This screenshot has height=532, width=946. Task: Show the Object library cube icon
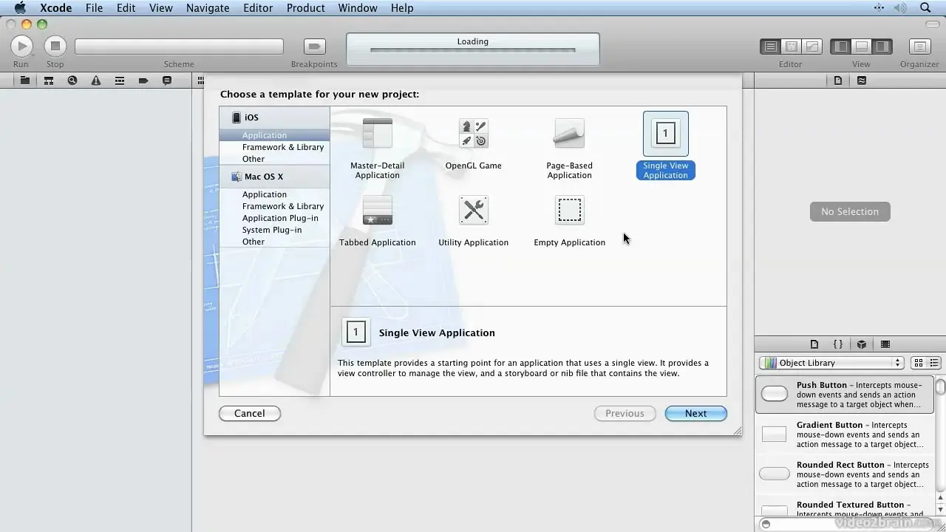coord(862,344)
